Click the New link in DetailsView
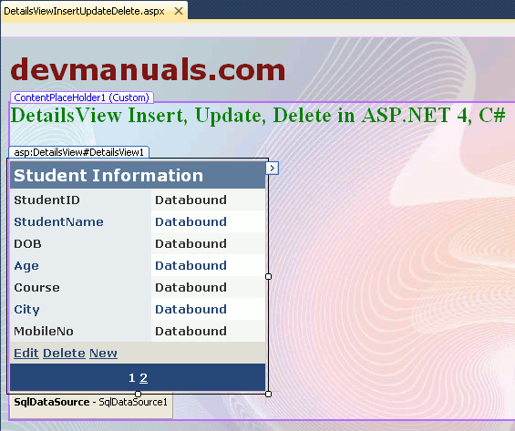 click(104, 354)
